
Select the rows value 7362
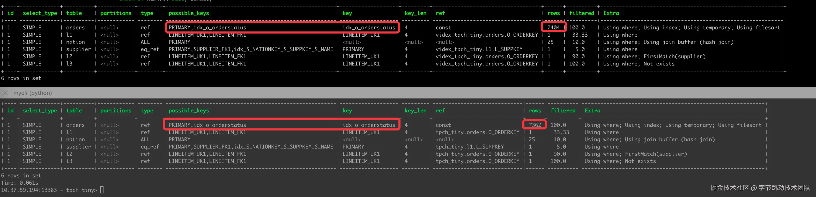535,125
